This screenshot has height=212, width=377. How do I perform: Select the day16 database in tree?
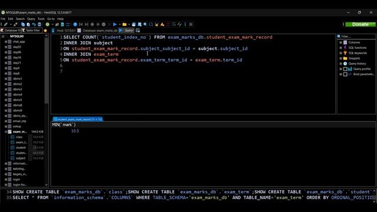17,58
